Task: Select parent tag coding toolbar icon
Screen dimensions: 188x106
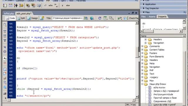Action: (5, 47)
